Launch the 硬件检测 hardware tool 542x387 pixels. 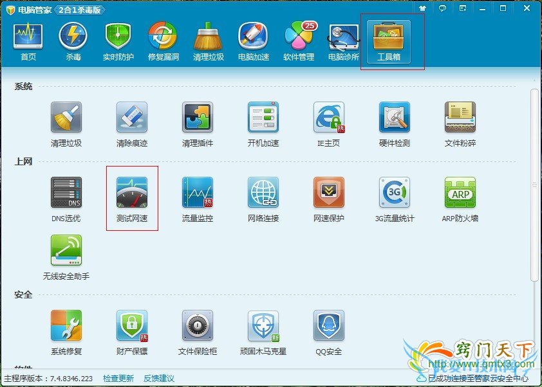coord(395,125)
